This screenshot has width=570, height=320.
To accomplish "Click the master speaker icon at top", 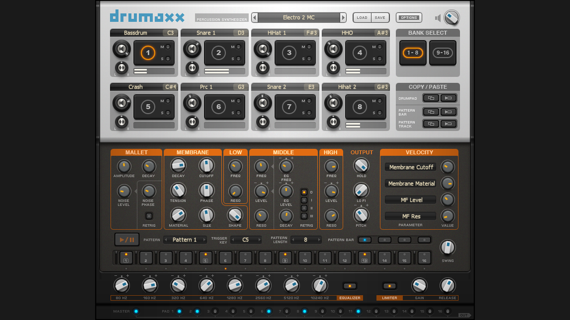I will point(438,18).
